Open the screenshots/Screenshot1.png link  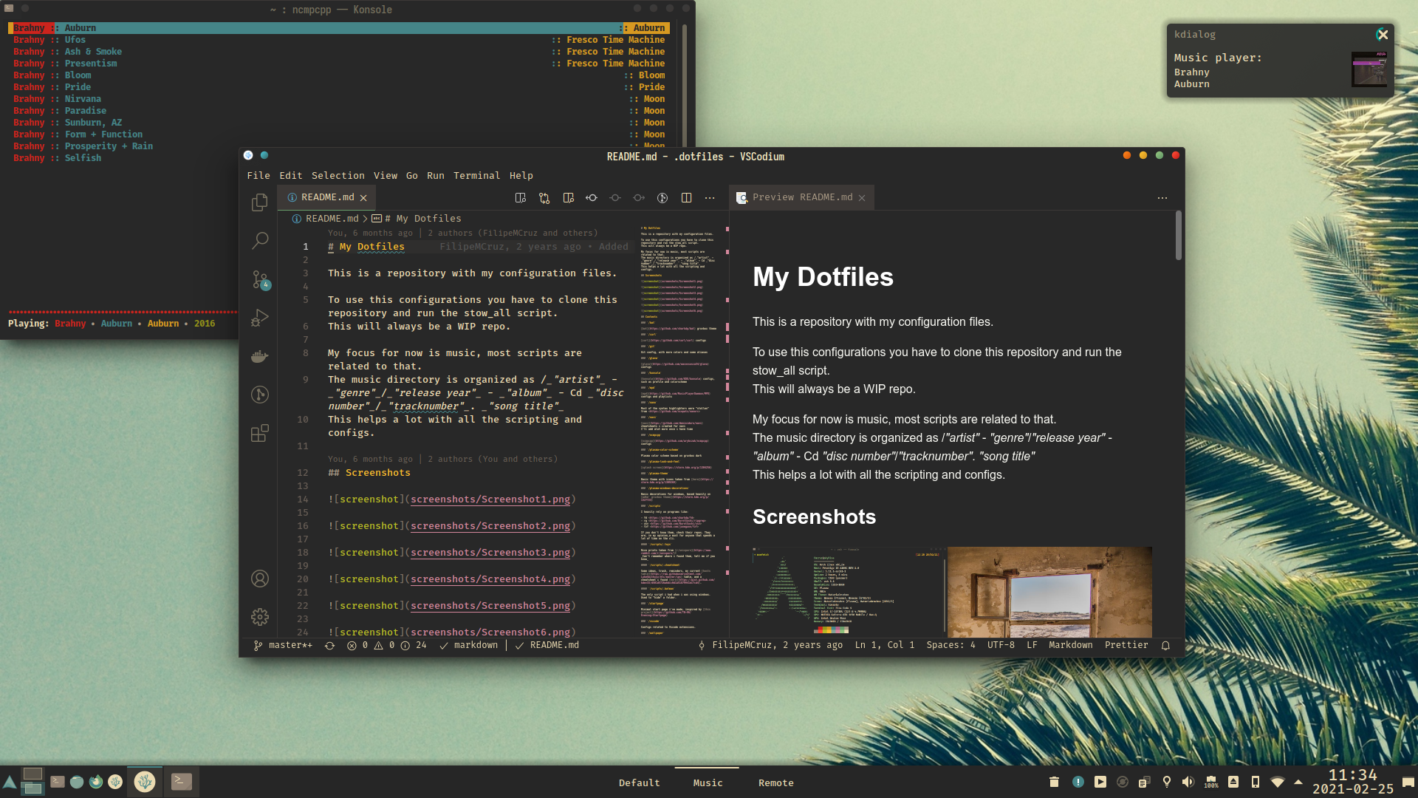click(x=490, y=499)
